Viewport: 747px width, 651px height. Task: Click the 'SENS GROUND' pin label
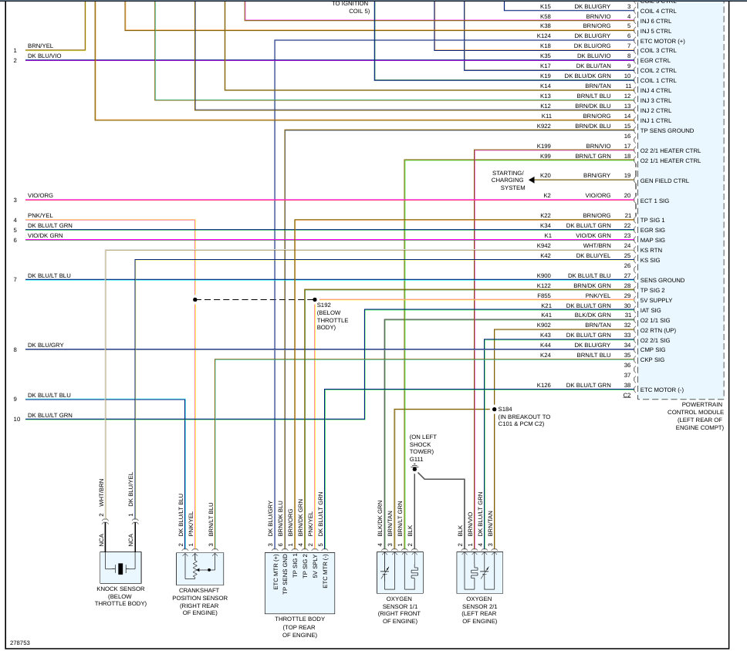662,280
